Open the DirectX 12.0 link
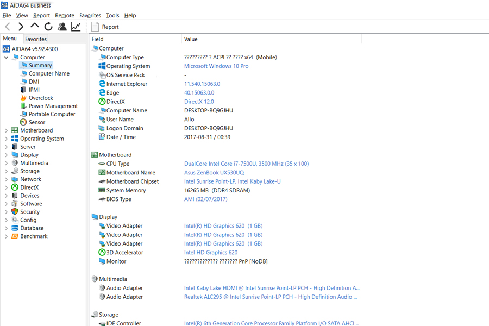489x326 pixels. 199,102
